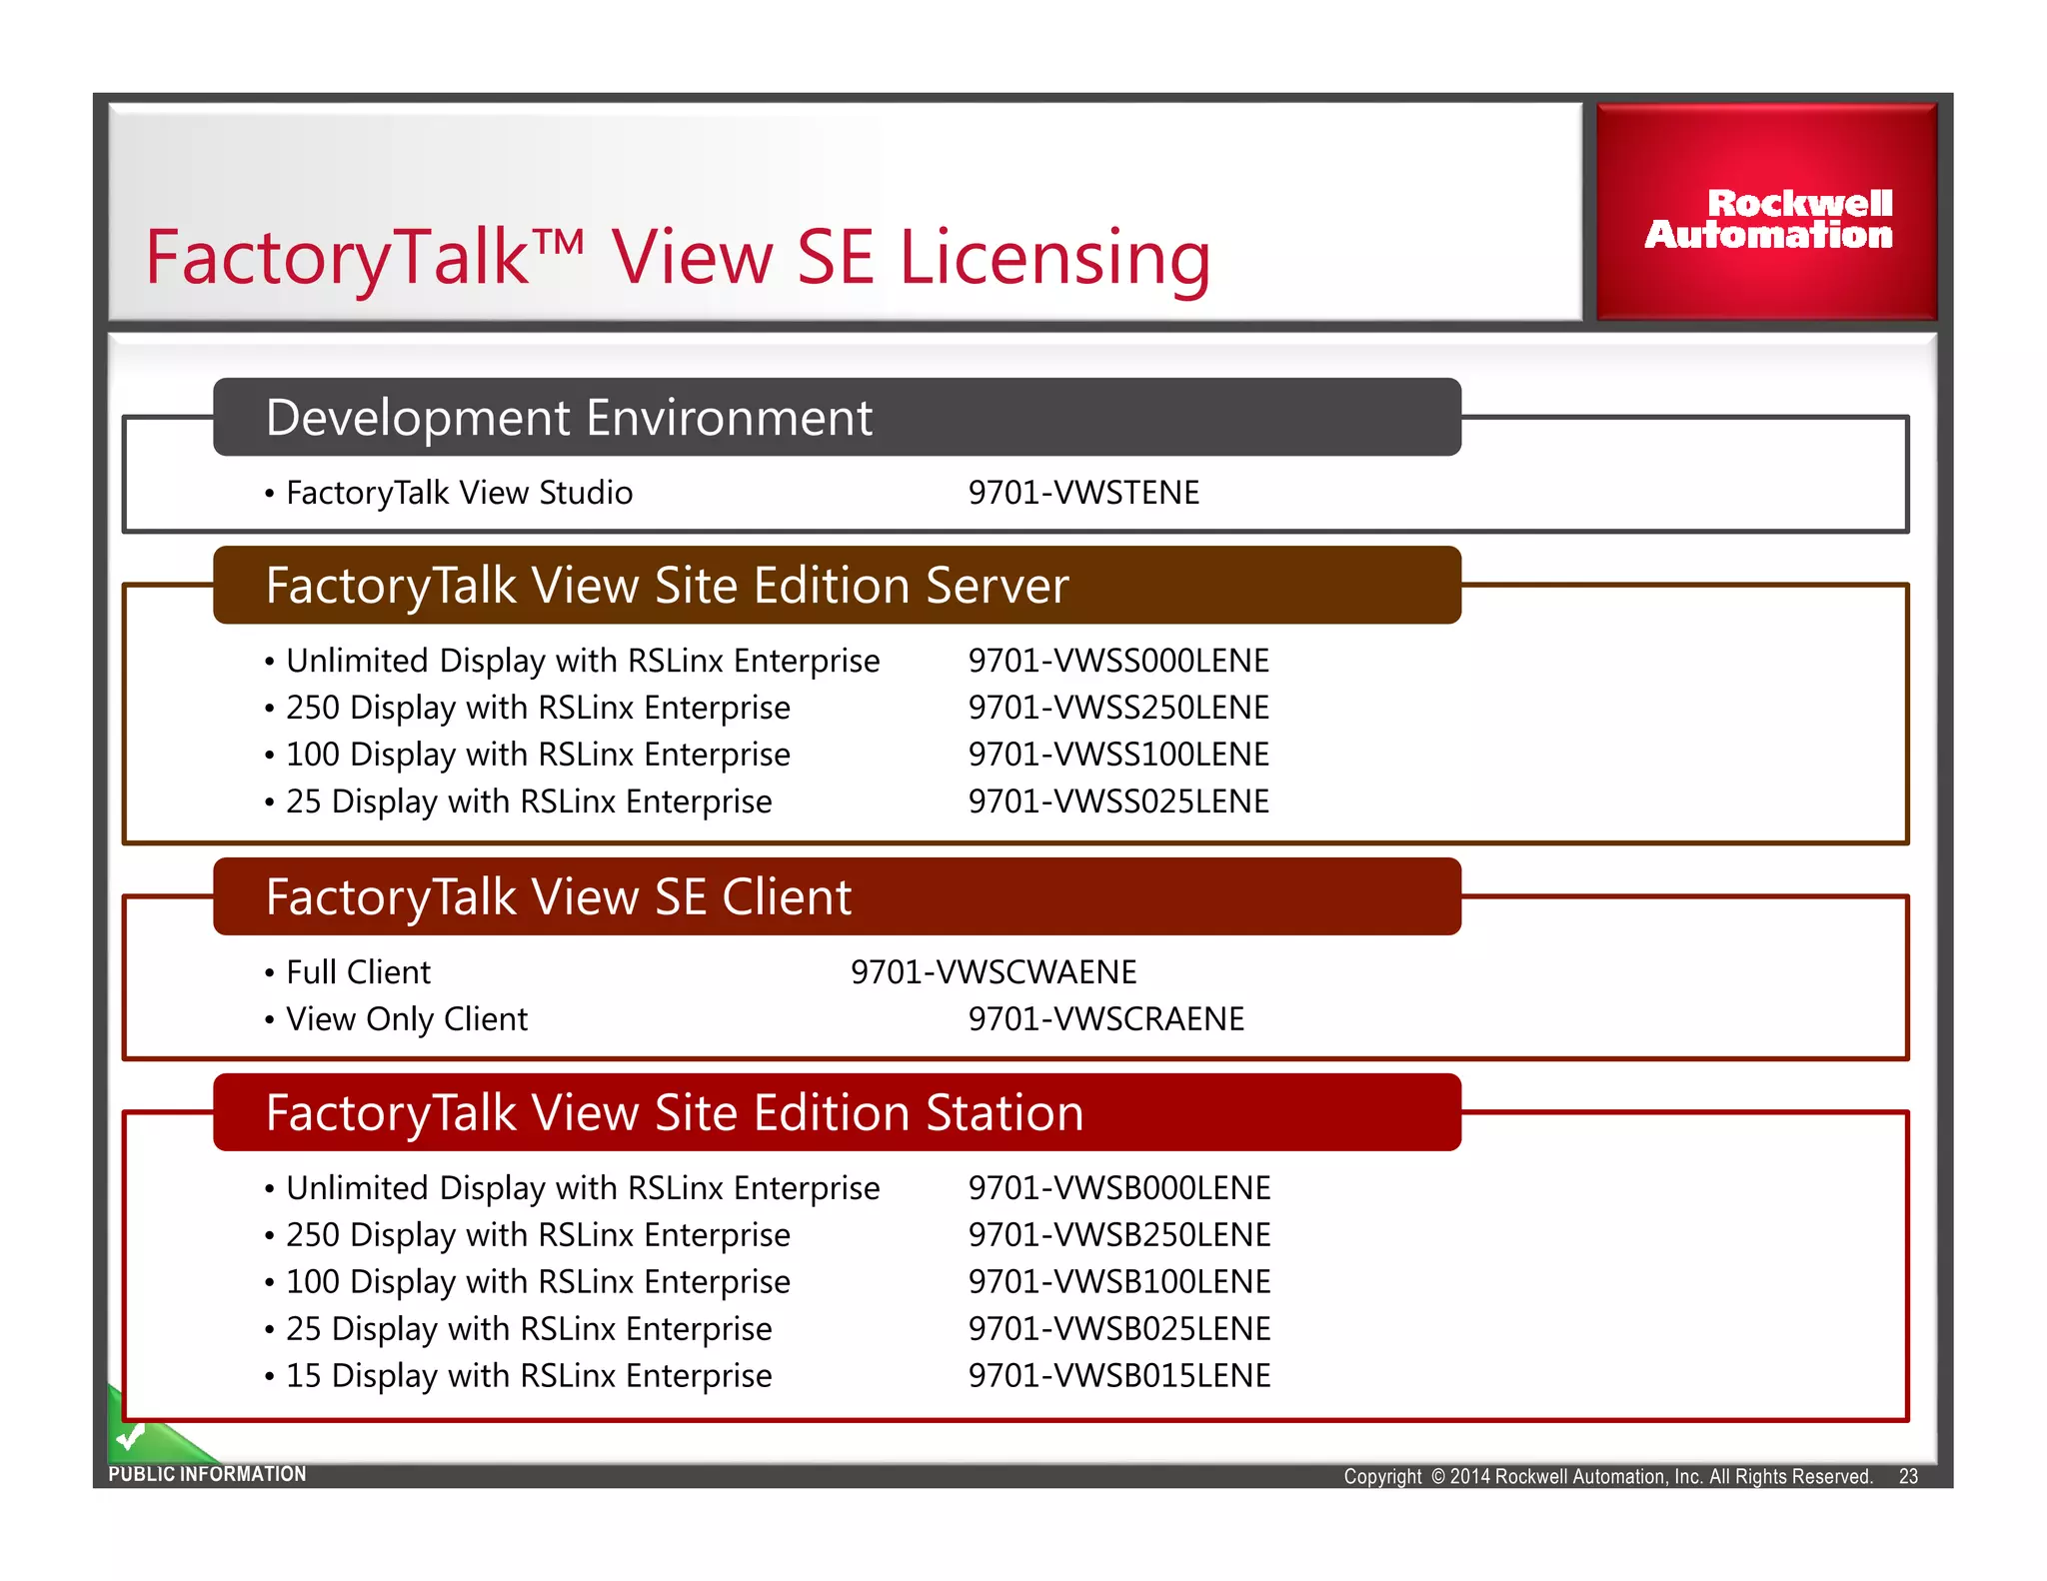Screen dimensions: 2047x1581
Task: Click slide page number 23
Action: 1908,1477
